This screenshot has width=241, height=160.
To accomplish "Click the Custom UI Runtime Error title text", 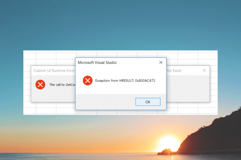I will 54,71.
